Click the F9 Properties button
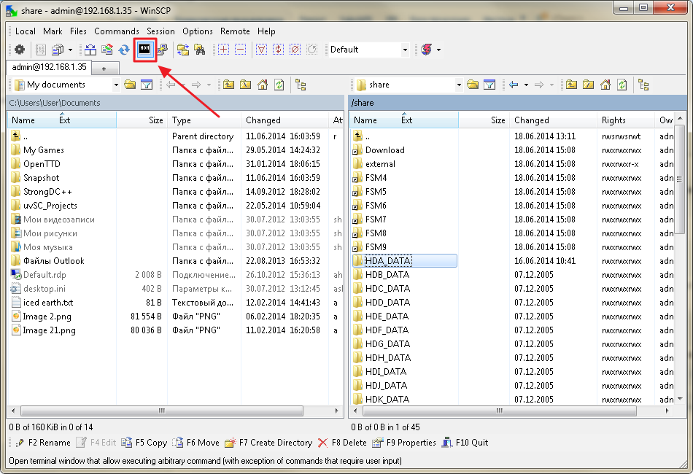The image size is (693, 474). click(x=404, y=443)
